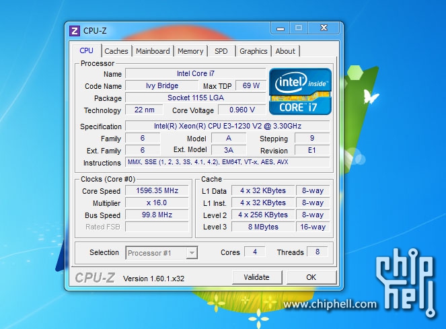This screenshot has width=446, height=329.
Task: Click the empty Rated FSB field
Action: [157, 227]
